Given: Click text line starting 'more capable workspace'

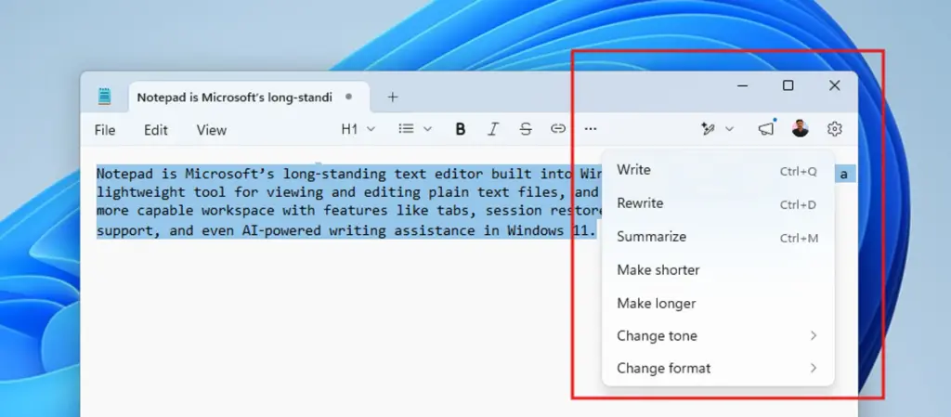Looking at the screenshot, I should (349, 212).
